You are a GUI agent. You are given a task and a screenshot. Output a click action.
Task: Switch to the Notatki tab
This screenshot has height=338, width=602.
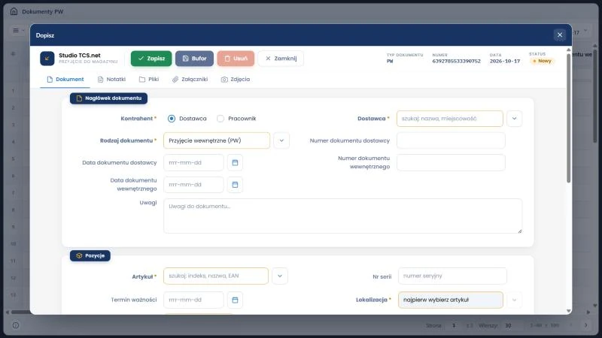(x=111, y=80)
